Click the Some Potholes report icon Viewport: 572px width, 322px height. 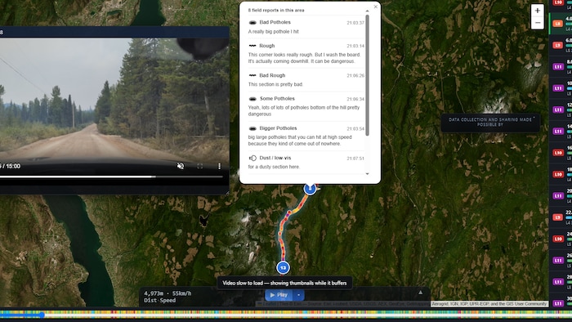(x=252, y=99)
